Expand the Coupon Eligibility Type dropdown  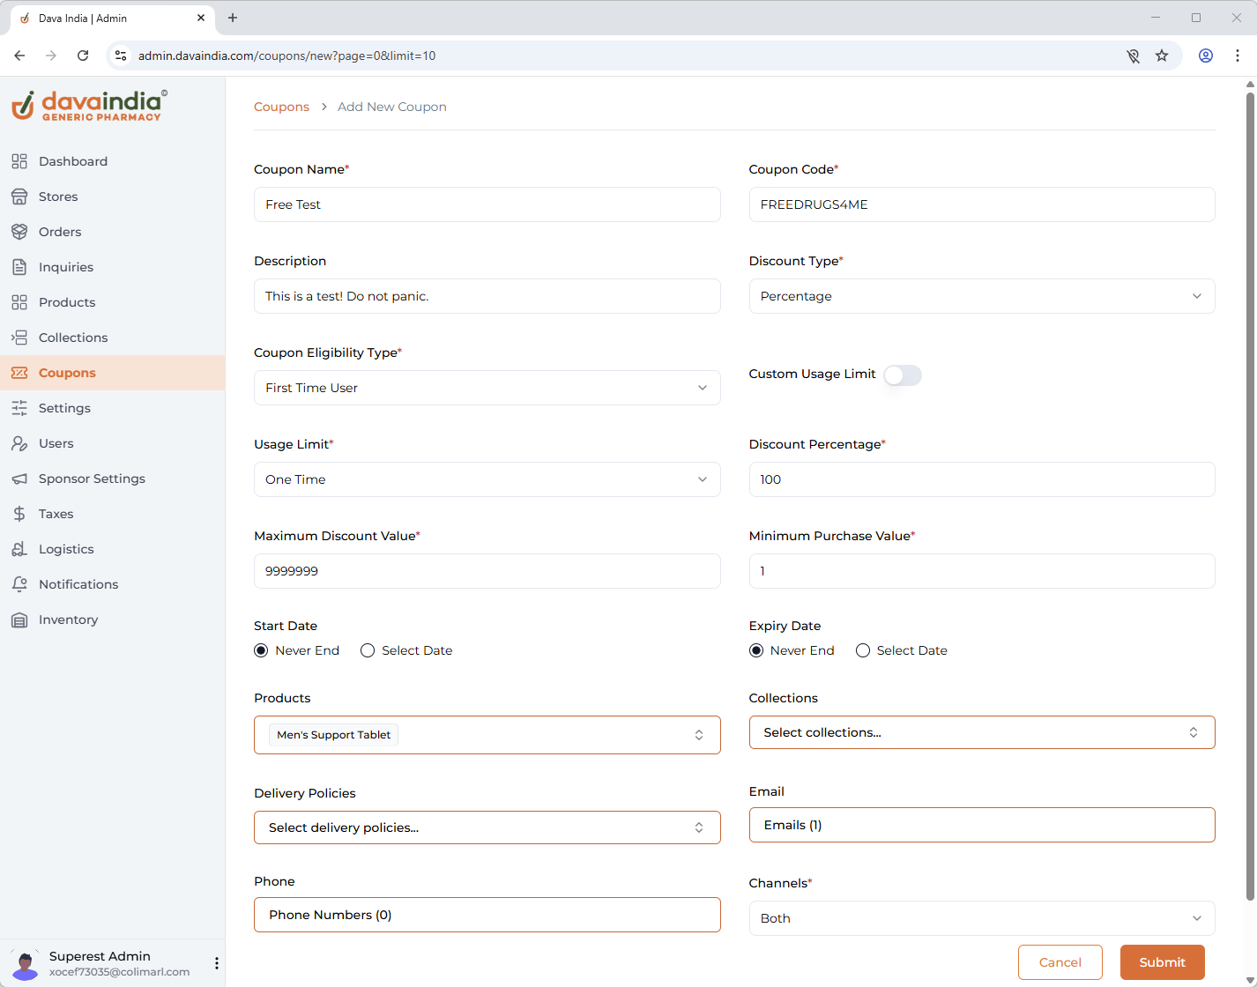click(487, 388)
